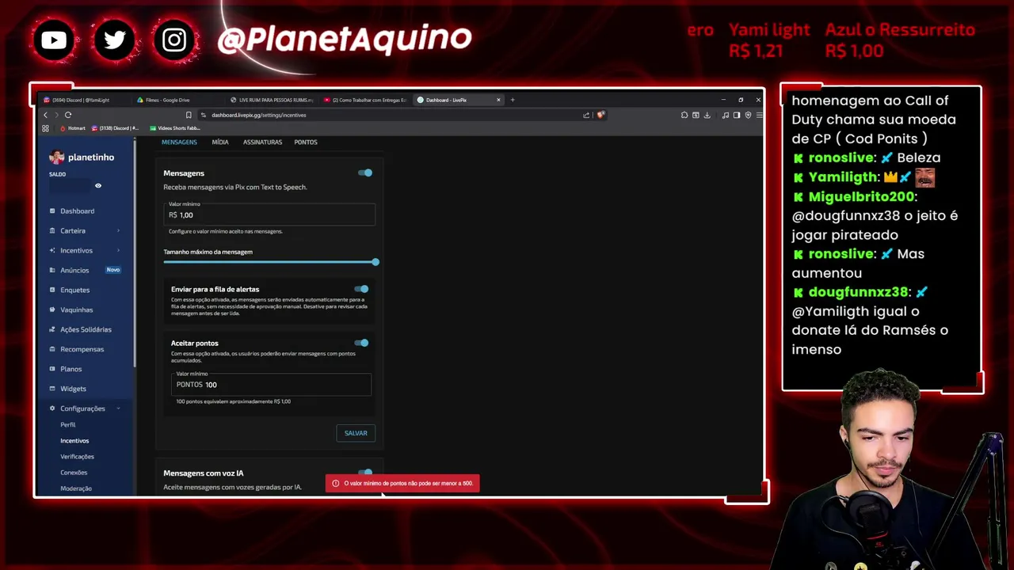Click the Tamanho máximo da mensagem slider handle

375,262
